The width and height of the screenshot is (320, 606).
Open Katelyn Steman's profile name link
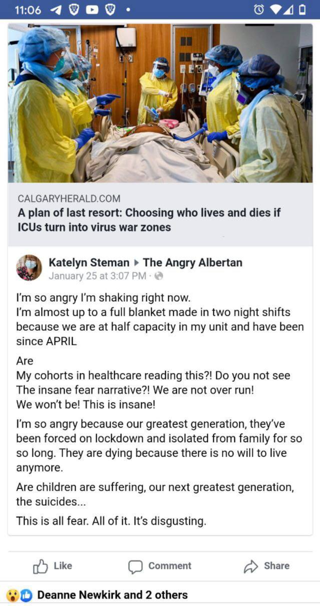pos(89,262)
